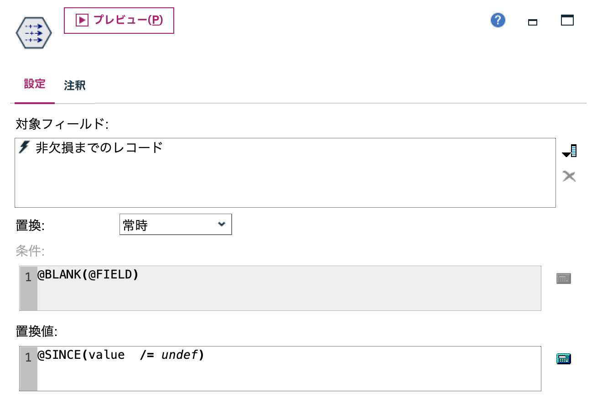
Task: Collapse the dialog with the restore icon
Action: click(532, 21)
